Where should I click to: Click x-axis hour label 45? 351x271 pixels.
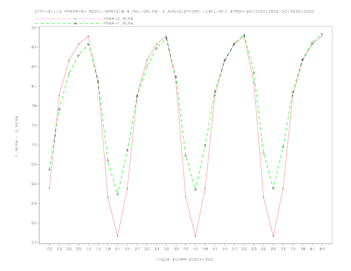[x=195, y=249]
